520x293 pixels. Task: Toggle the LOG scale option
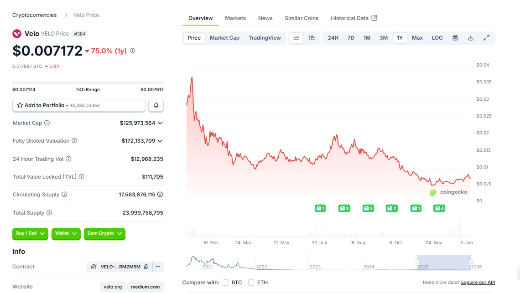tap(437, 38)
